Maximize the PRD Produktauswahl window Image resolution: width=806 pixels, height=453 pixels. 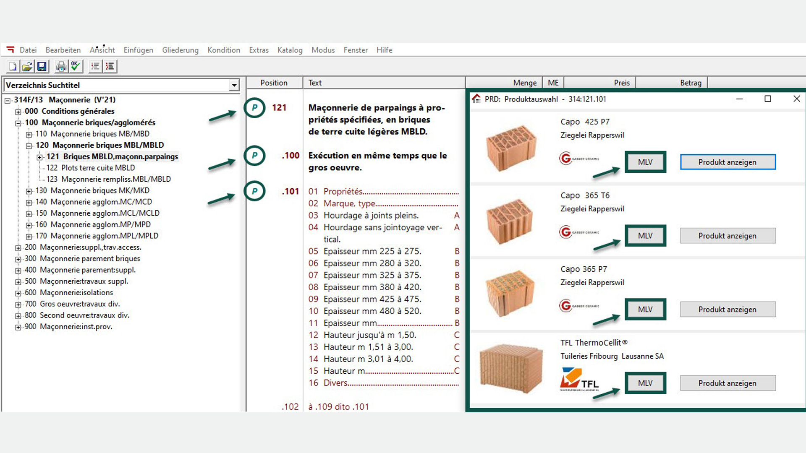[x=768, y=99]
